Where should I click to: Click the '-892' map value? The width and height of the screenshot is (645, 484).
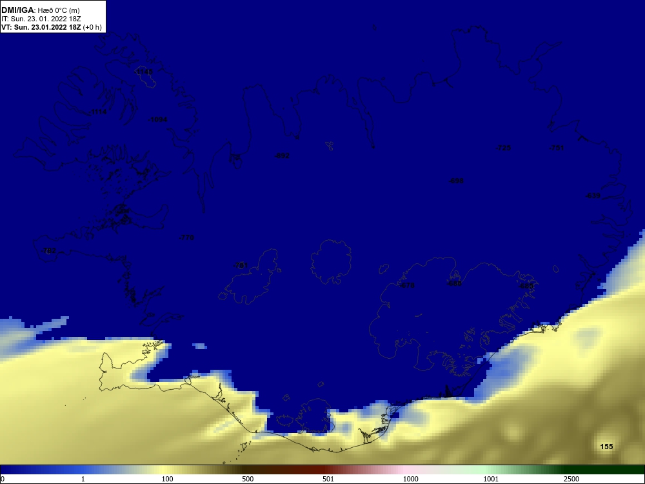(283, 156)
